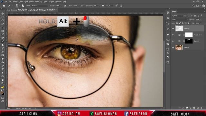This screenshot has height=116, width=206.
Task: Select the Move tool
Action: [x=3, y=14]
